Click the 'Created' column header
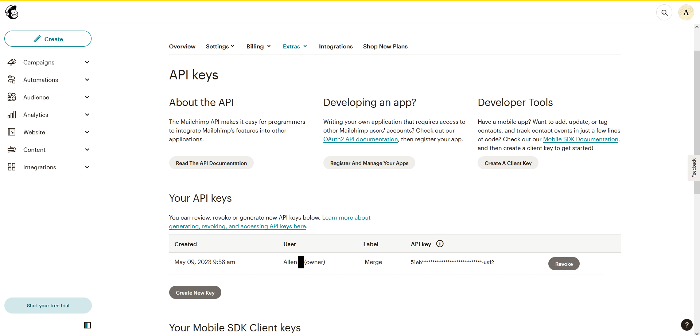The width and height of the screenshot is (700, 335). 186,244
